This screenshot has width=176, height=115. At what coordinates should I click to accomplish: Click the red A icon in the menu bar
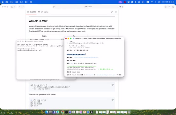coord(125,2)
